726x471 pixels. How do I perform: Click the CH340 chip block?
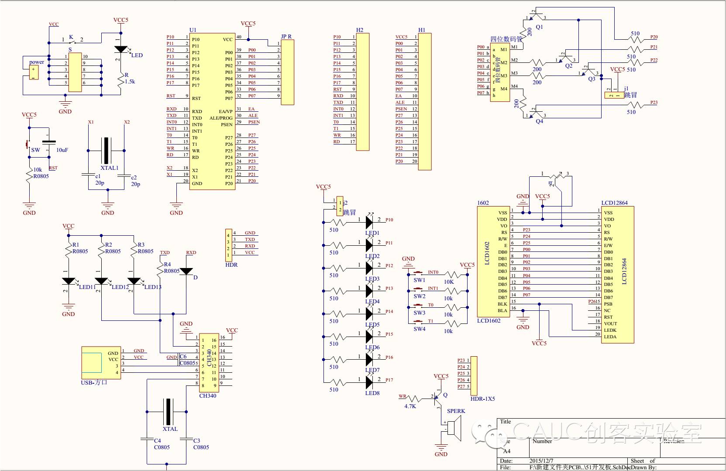[x=209, y=363]
